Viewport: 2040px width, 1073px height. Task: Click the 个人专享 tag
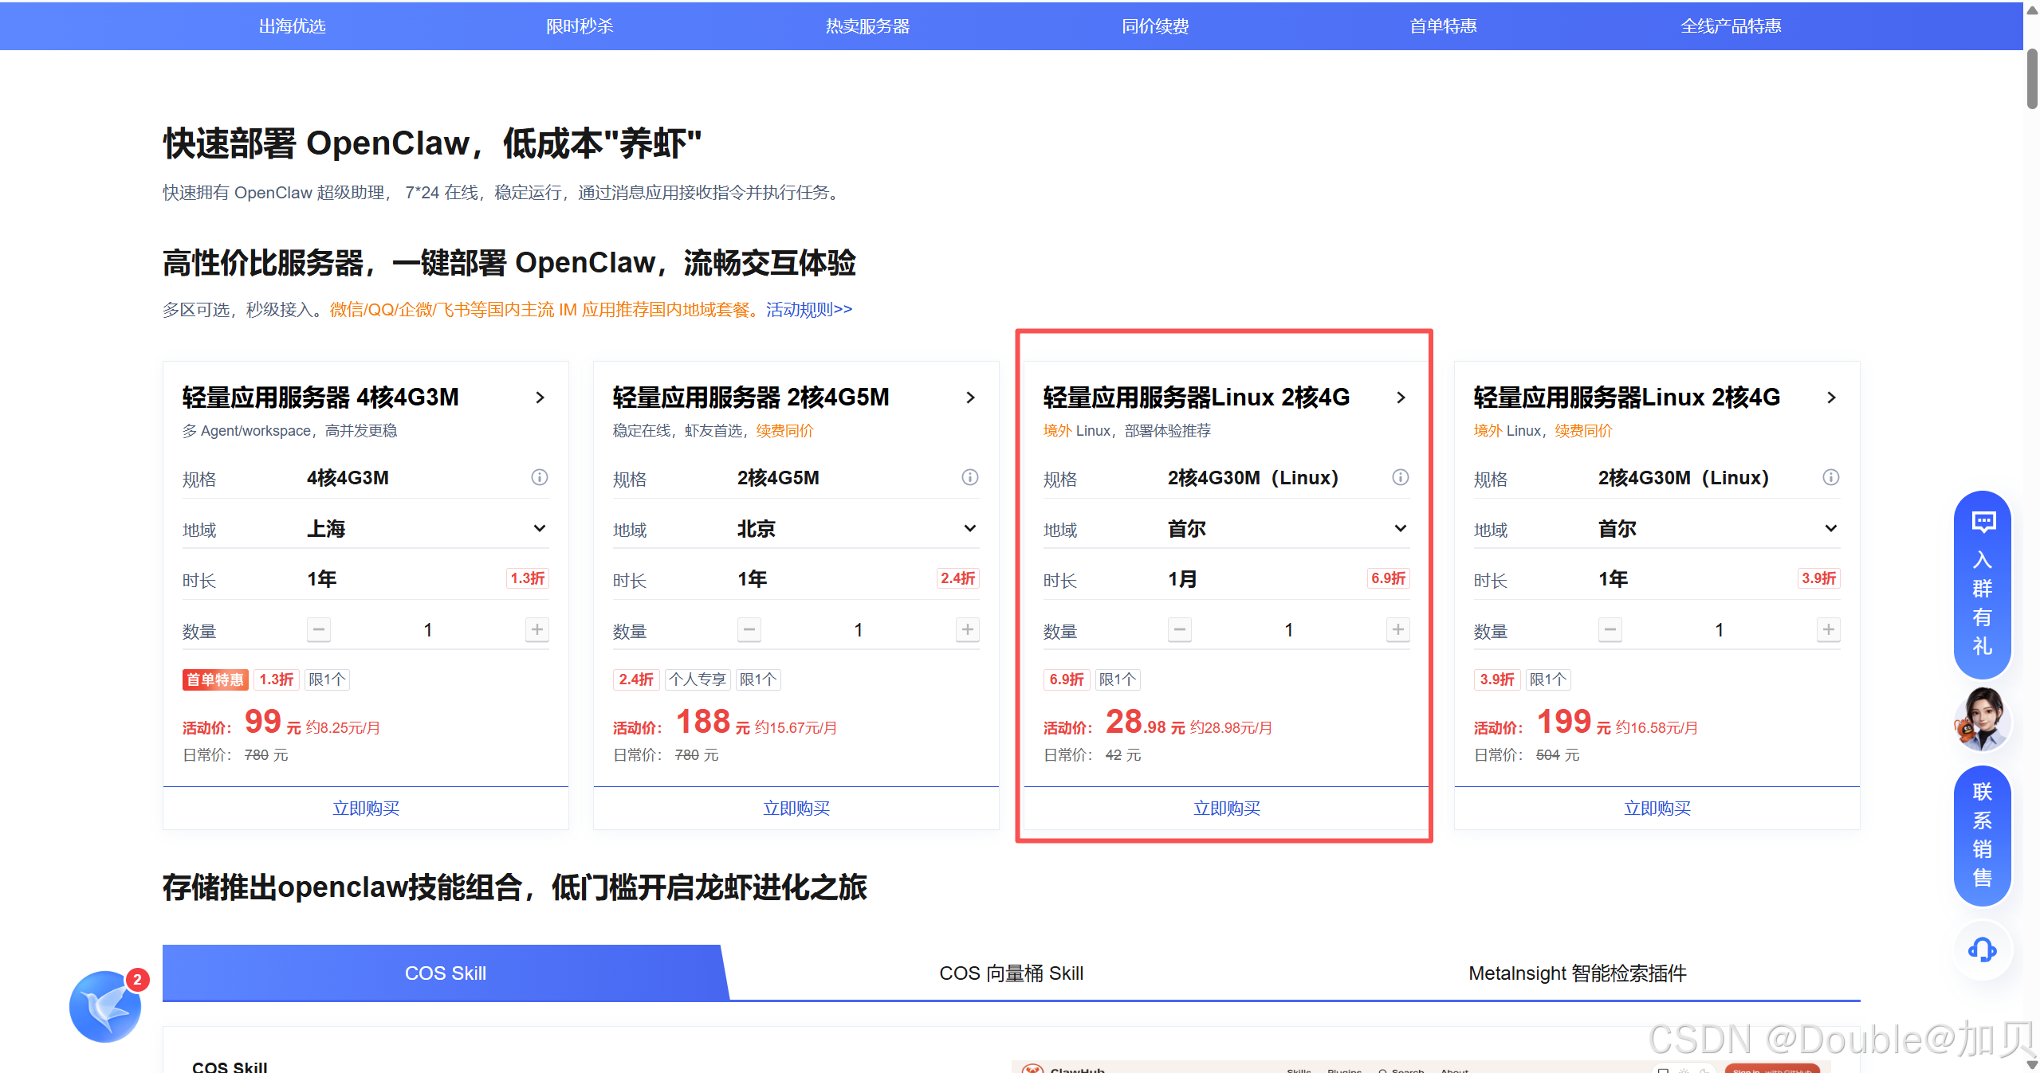tap(698, 679)
